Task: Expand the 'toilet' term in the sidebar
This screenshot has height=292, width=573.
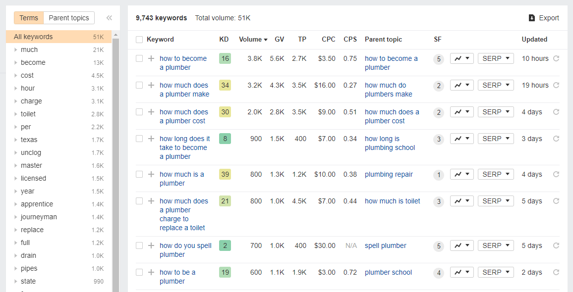Action: tap(16, 114)
